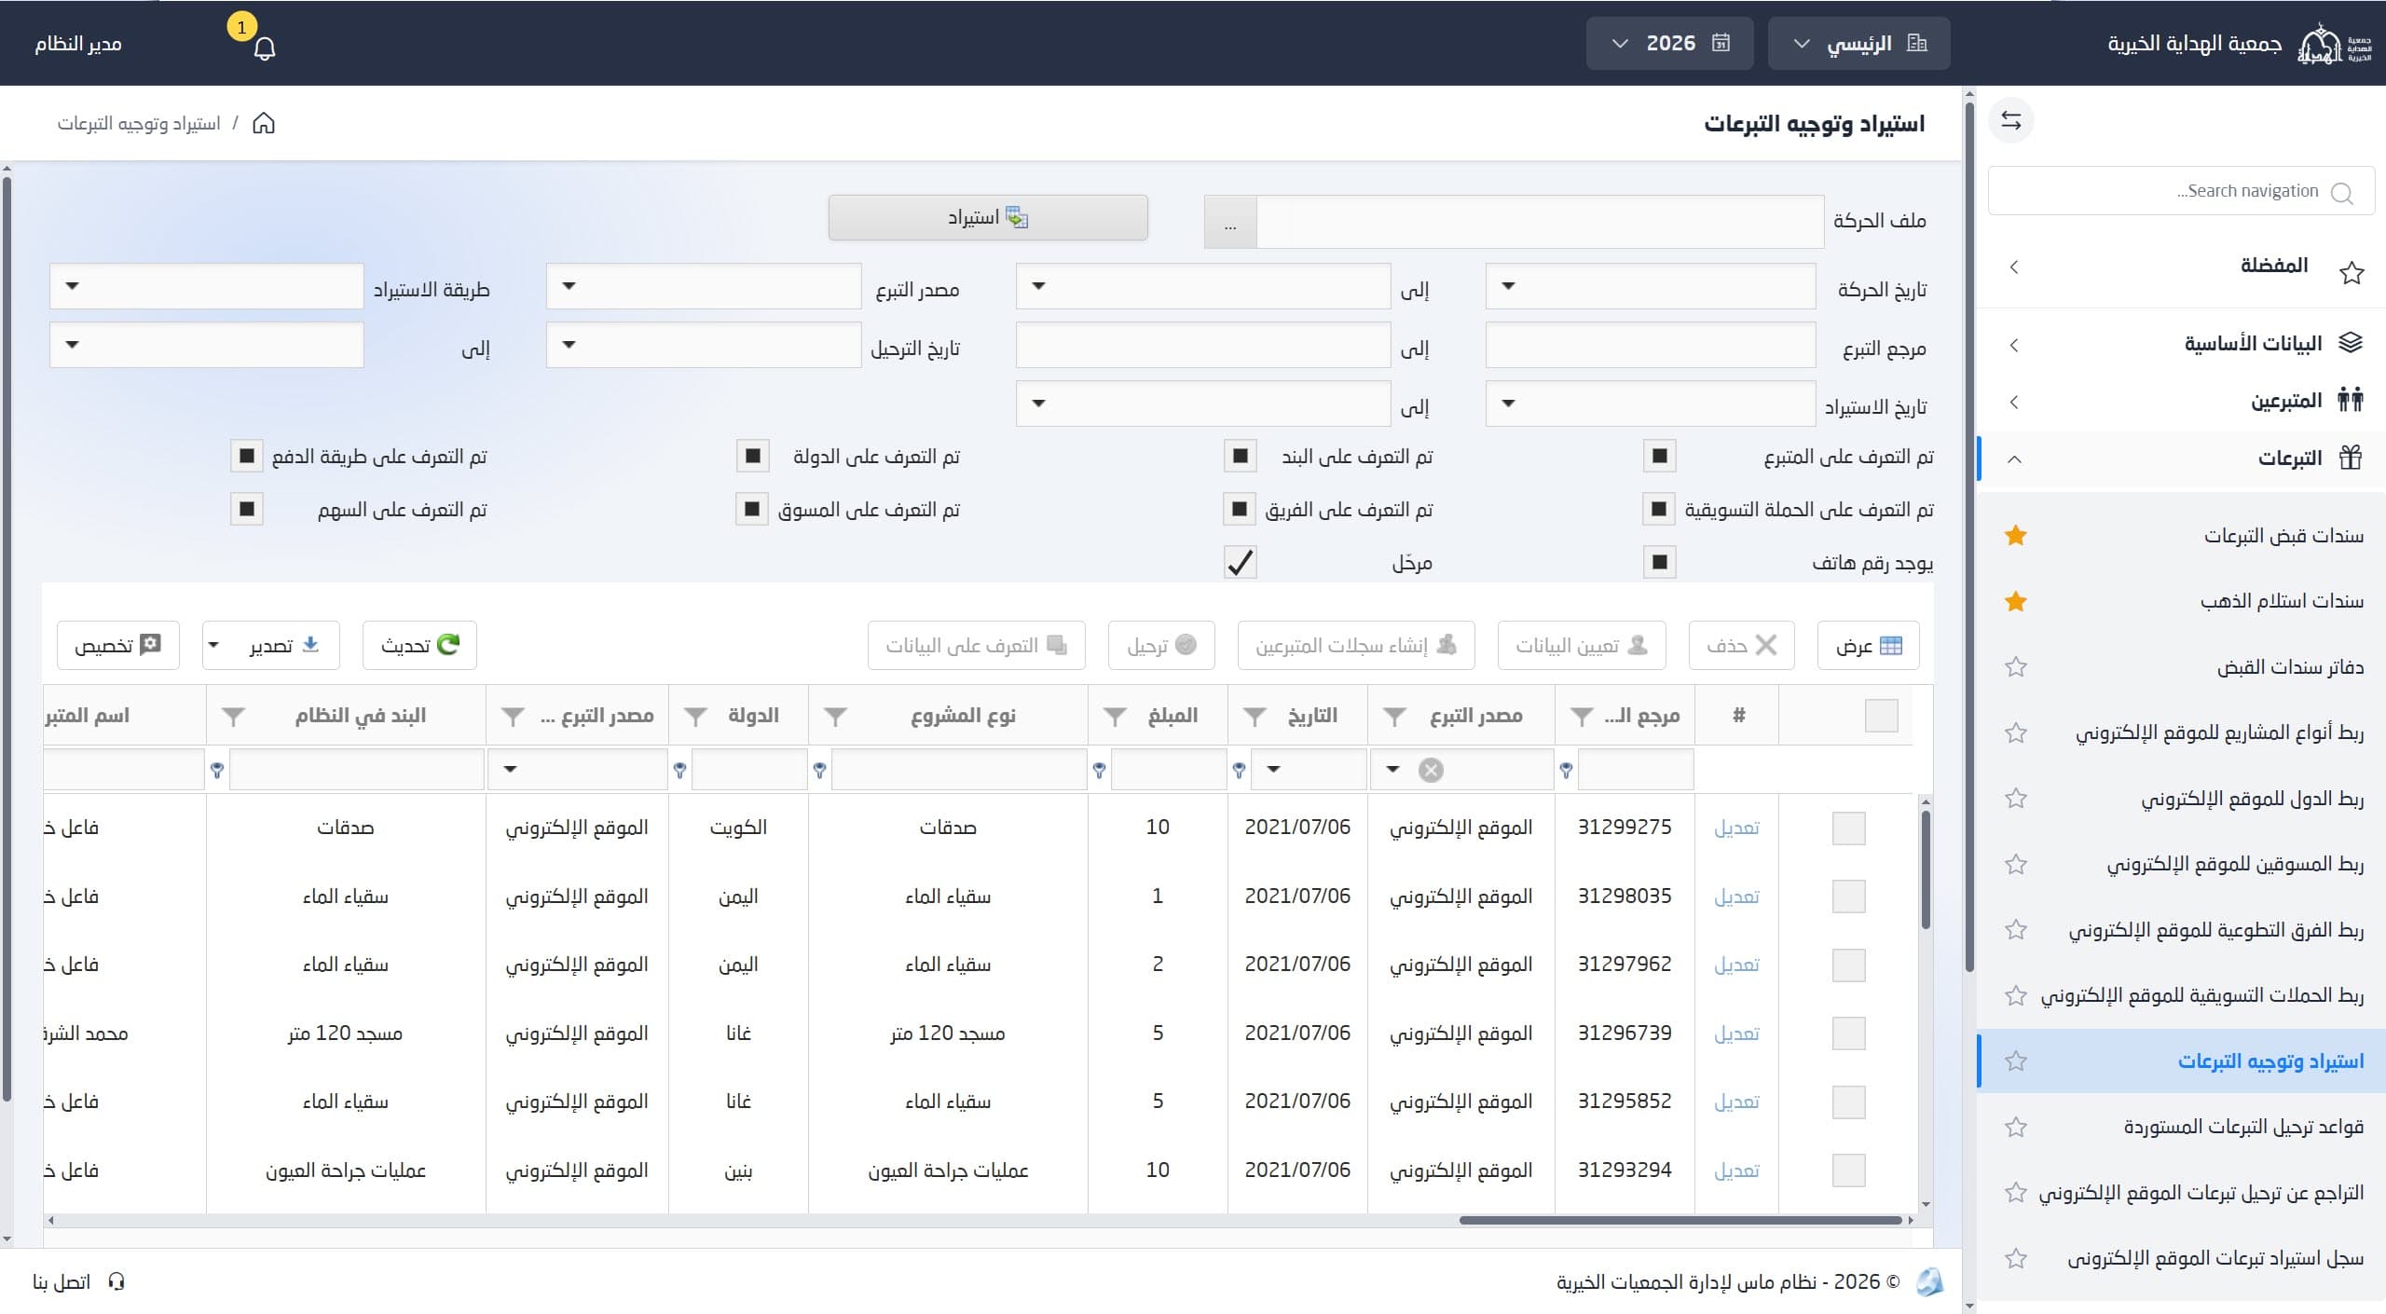The image size is (2386, 1314).
Task: Click the تخصيص customize button
Action: pyautogui.click(x=117, y=646)
